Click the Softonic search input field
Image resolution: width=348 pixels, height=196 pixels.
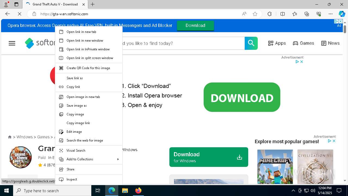click(183, 43)
